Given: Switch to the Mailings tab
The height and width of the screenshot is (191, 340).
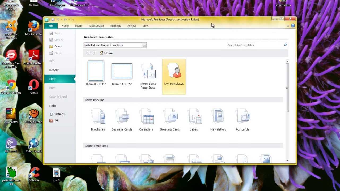Looking at the screenshot, I should [116, 26].
